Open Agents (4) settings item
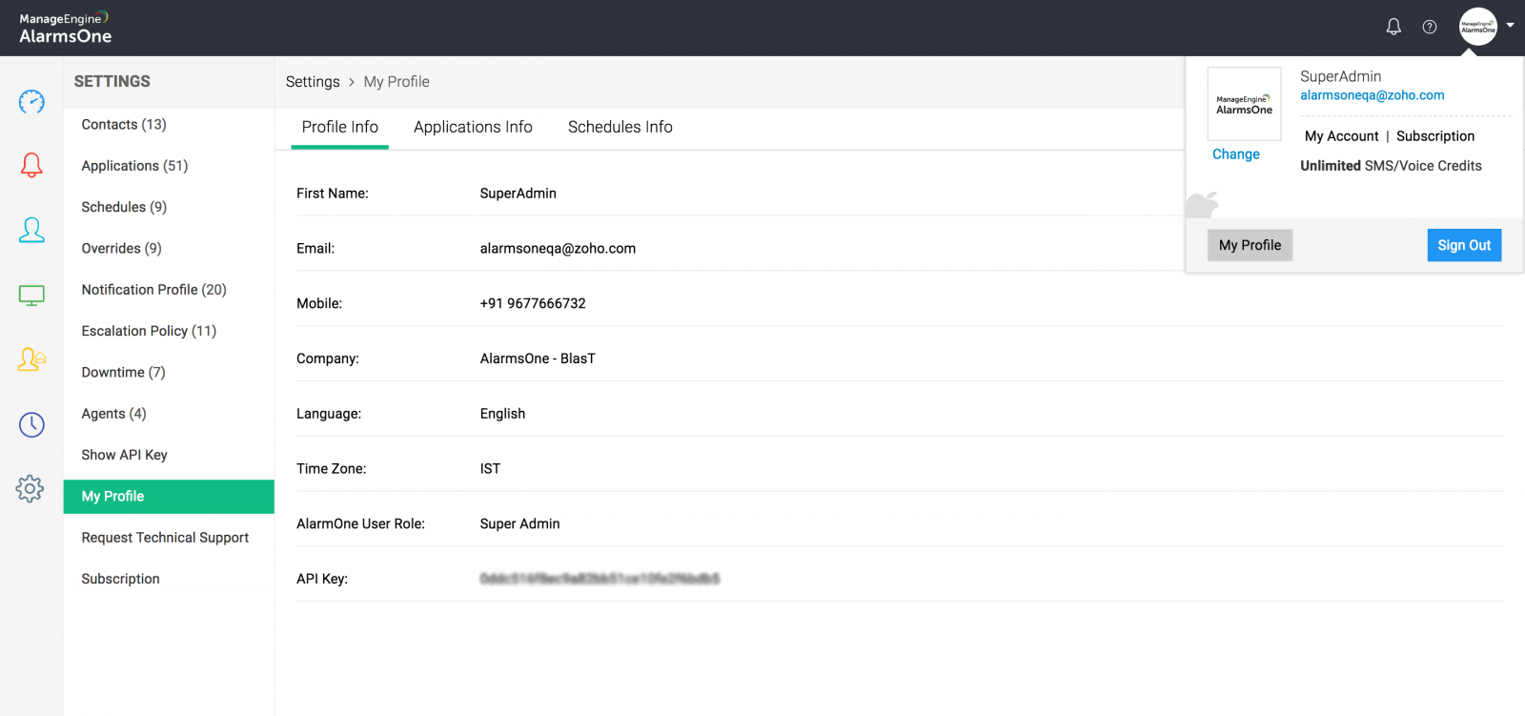 (113, 413)
